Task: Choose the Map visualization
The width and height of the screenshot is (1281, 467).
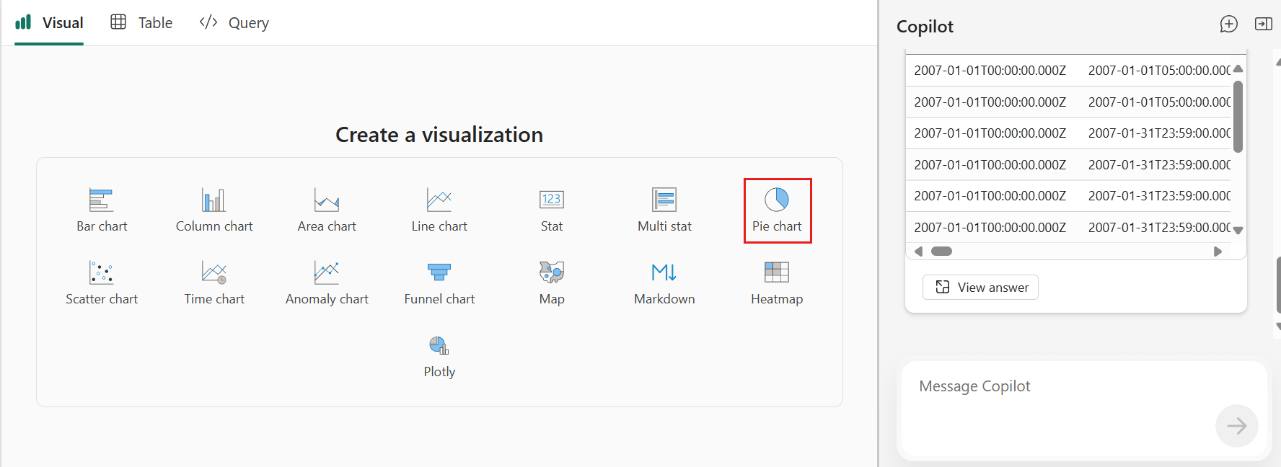Action: [552, 283]
